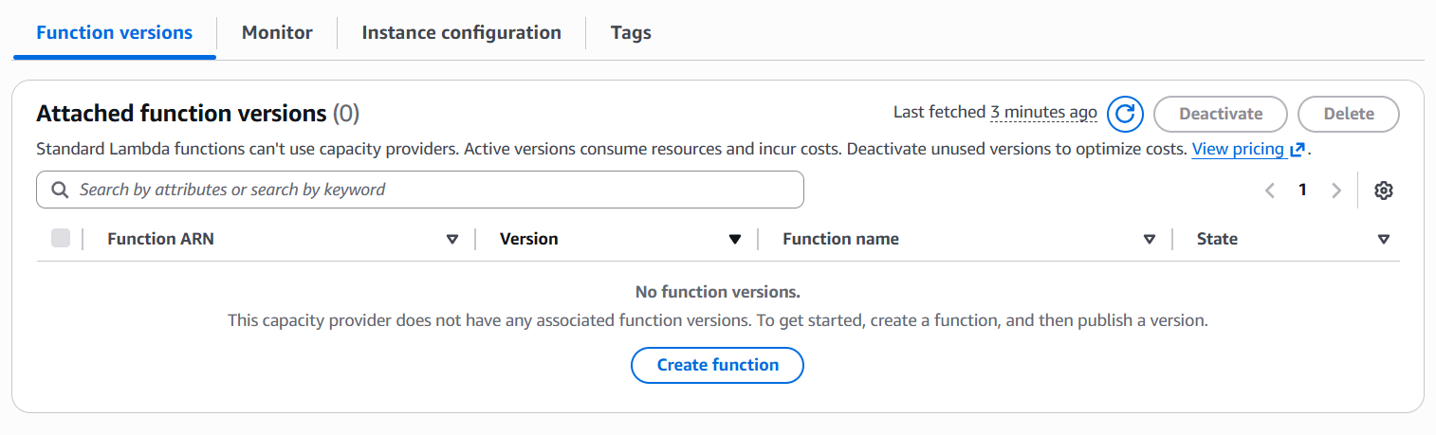Sort by Version column arrow
Screen dimensions: 1436x435
click(x=734, y=240)
